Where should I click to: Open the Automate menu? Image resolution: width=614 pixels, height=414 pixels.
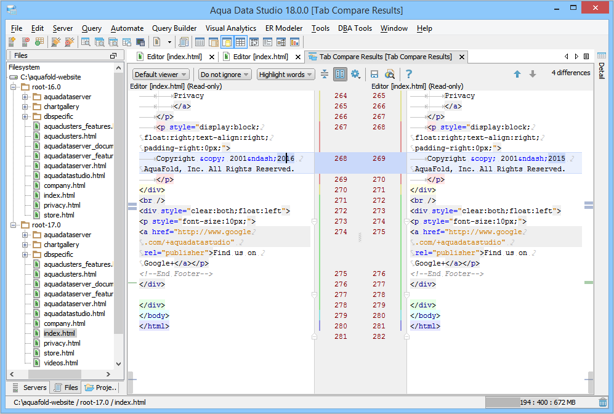tap(127, 28)
